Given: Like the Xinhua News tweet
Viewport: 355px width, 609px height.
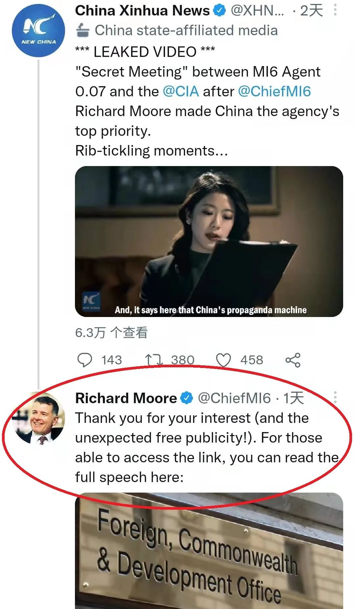Looking at the screenshot, I should pyautogui.click(x=224, y=360).
